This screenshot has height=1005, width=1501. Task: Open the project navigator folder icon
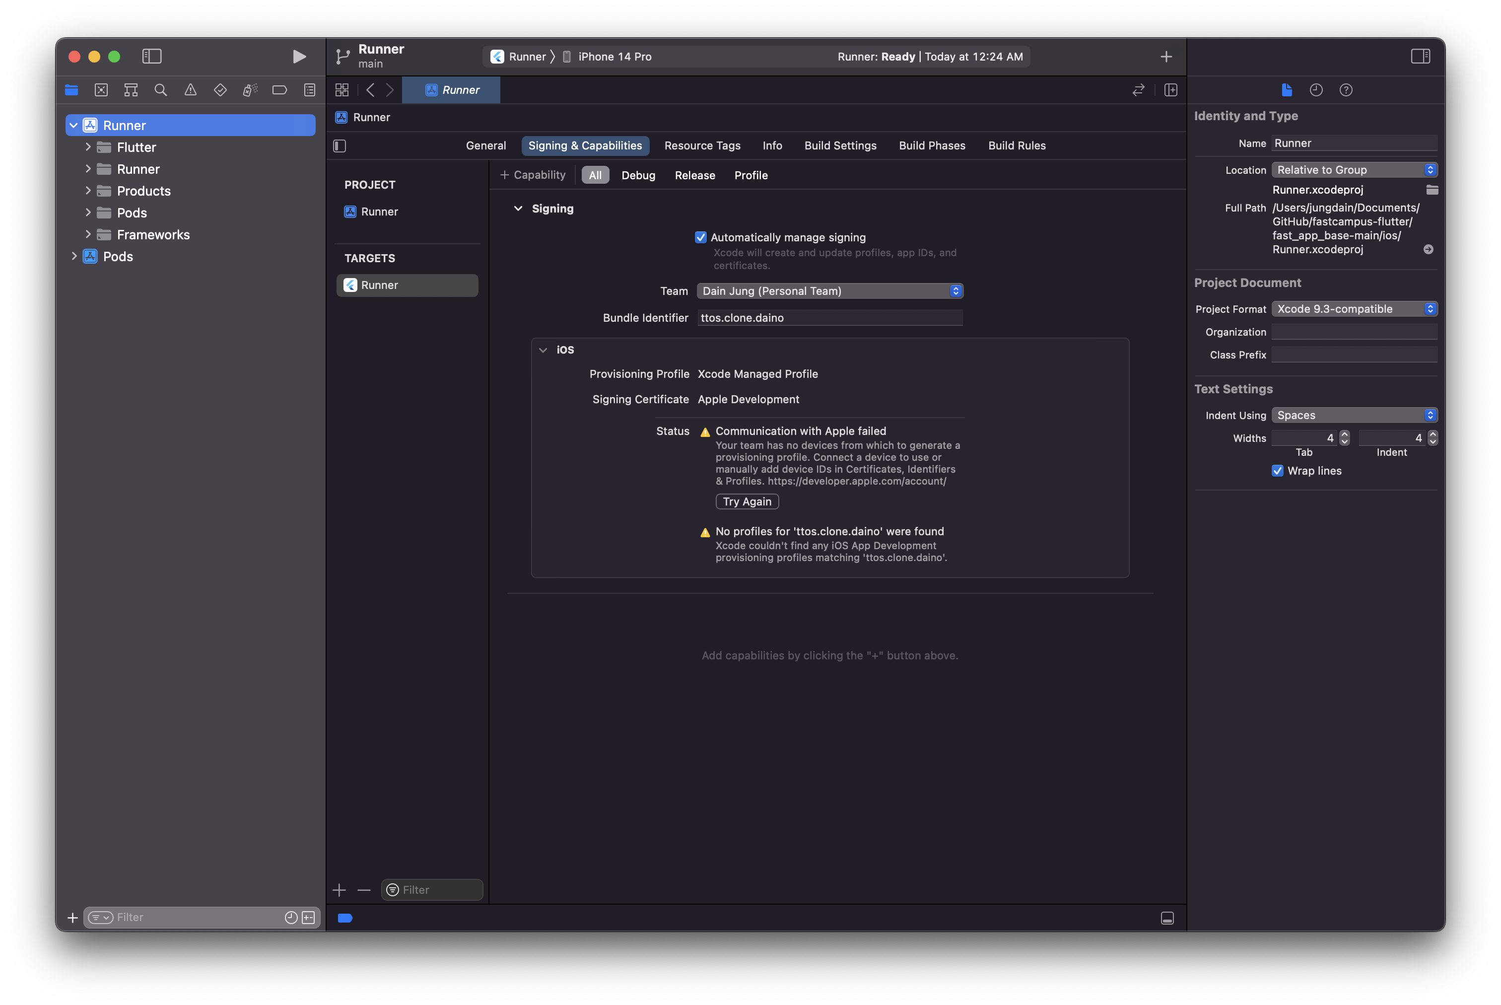coord(71,90)
